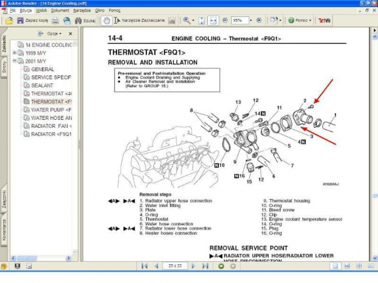Click the document vertical scrollbar down arrow
This screenshot has width=378, height=283.
point(374,258)
